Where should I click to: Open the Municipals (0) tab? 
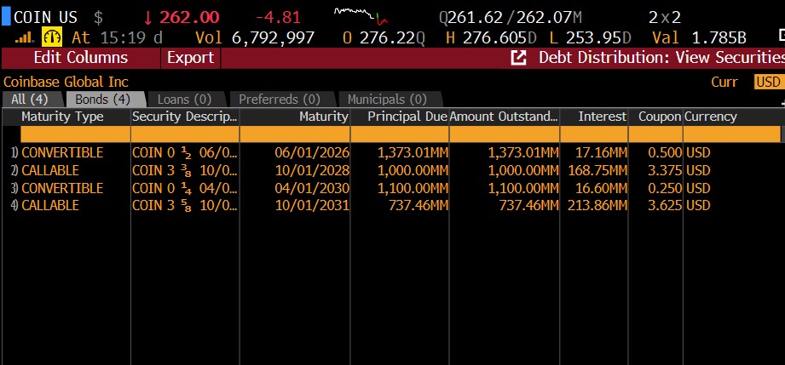point(387,99)
